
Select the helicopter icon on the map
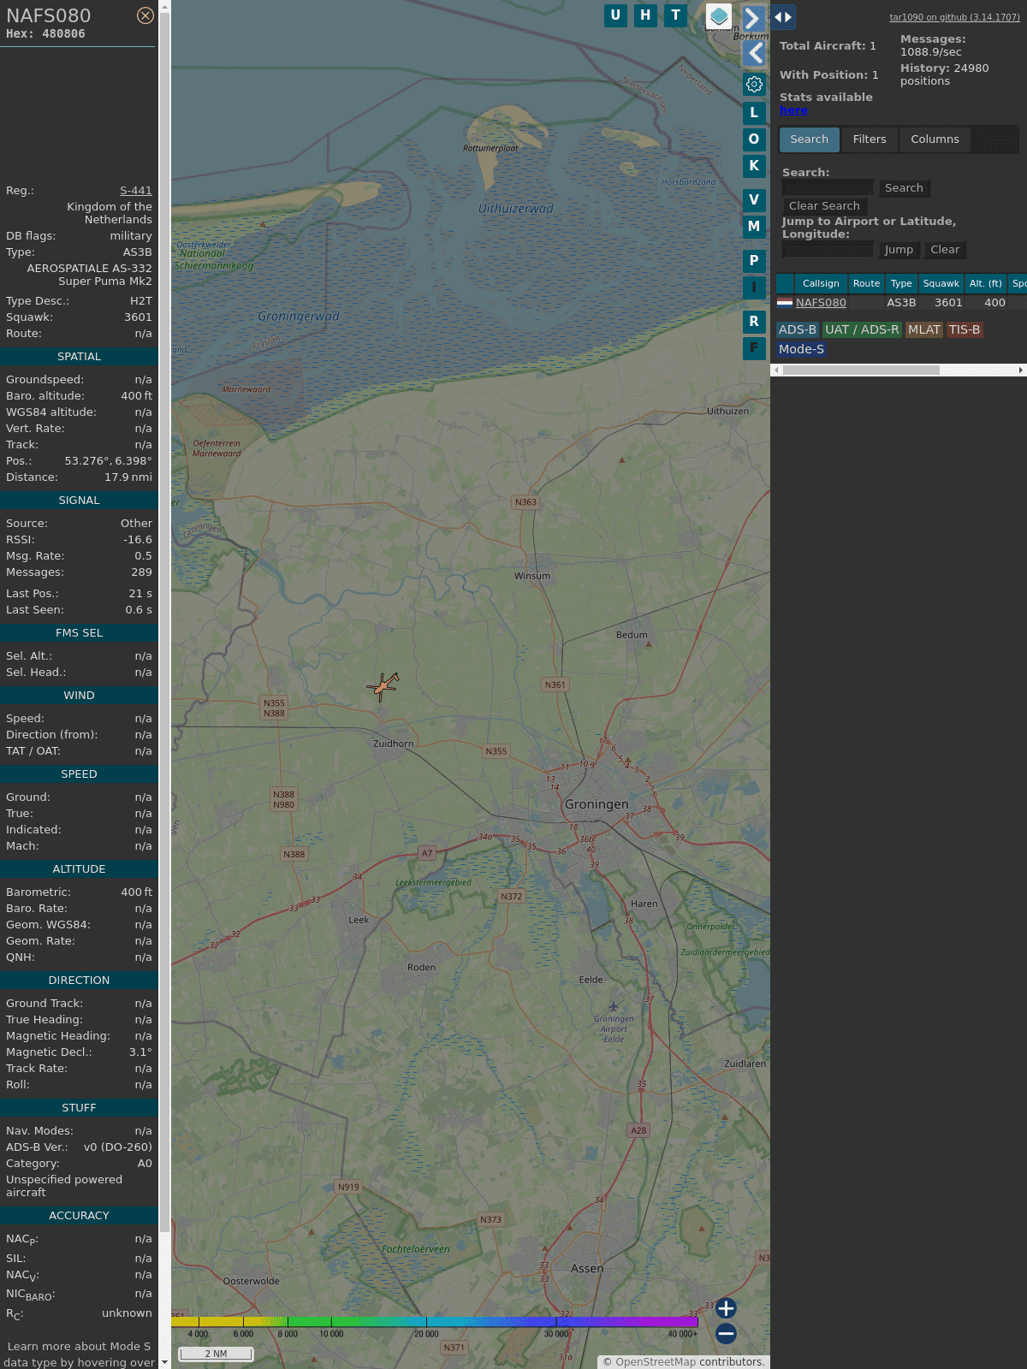[383, 685]
